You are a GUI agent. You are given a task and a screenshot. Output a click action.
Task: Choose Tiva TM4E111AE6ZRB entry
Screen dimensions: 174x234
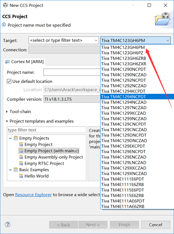pos(137,207)
